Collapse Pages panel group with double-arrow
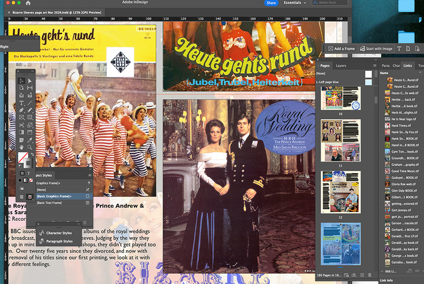The height and width of the screenshot is (284, 424). coord(375,60)
